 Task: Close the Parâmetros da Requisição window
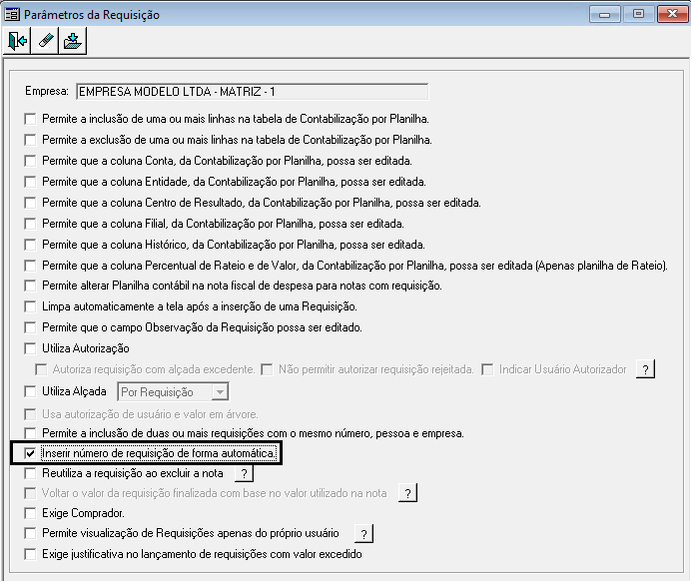click(672, 15)
